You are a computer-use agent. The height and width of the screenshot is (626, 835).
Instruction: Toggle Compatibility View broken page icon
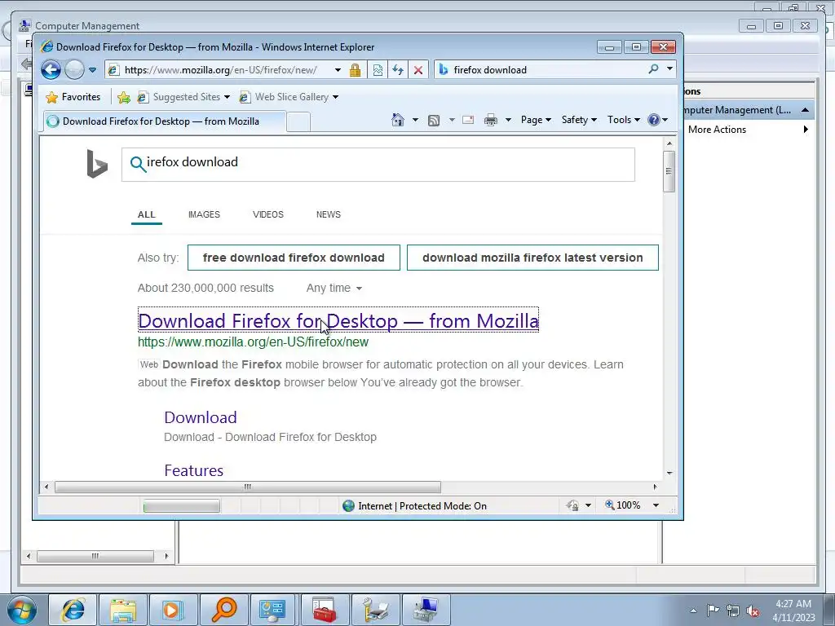[x=378, y=70]
